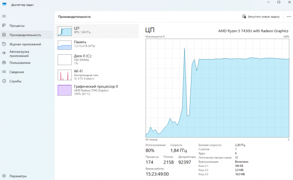Click the 2,30 ГГц base speed value
293x180 pixels.
[x=240, y=145]
